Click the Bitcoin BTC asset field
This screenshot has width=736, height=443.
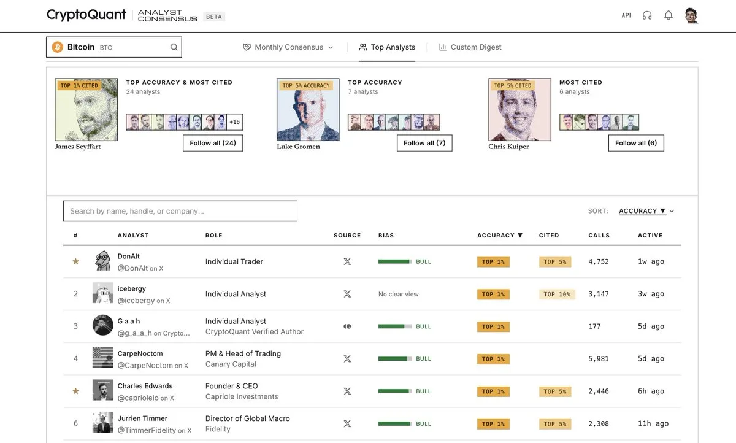[x=114, y=47]
